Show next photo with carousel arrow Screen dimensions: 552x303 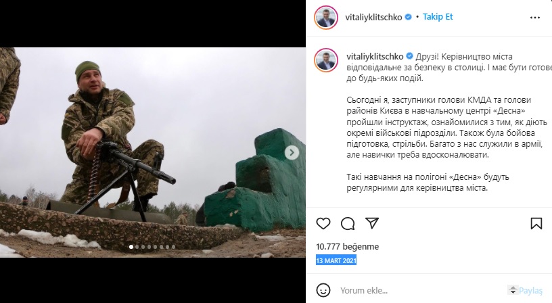(292, 152)
